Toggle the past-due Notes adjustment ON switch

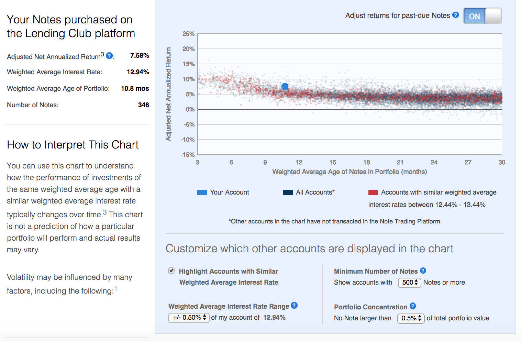(x=483, y=16)
